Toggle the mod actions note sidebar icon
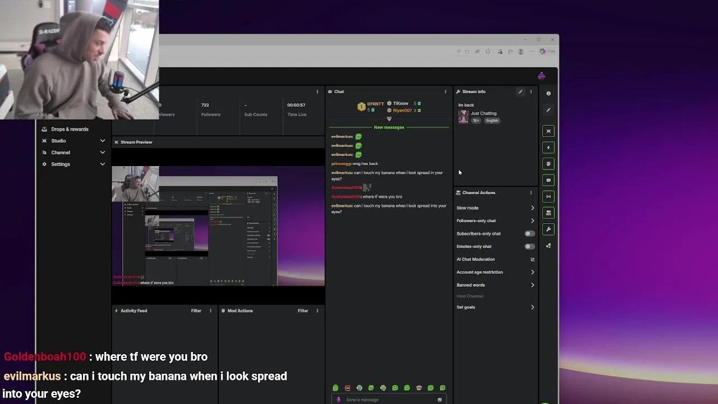718x404 pixels. tap(549, 164)
